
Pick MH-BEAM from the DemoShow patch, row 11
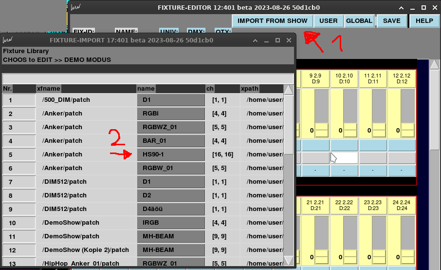[170, 236]
